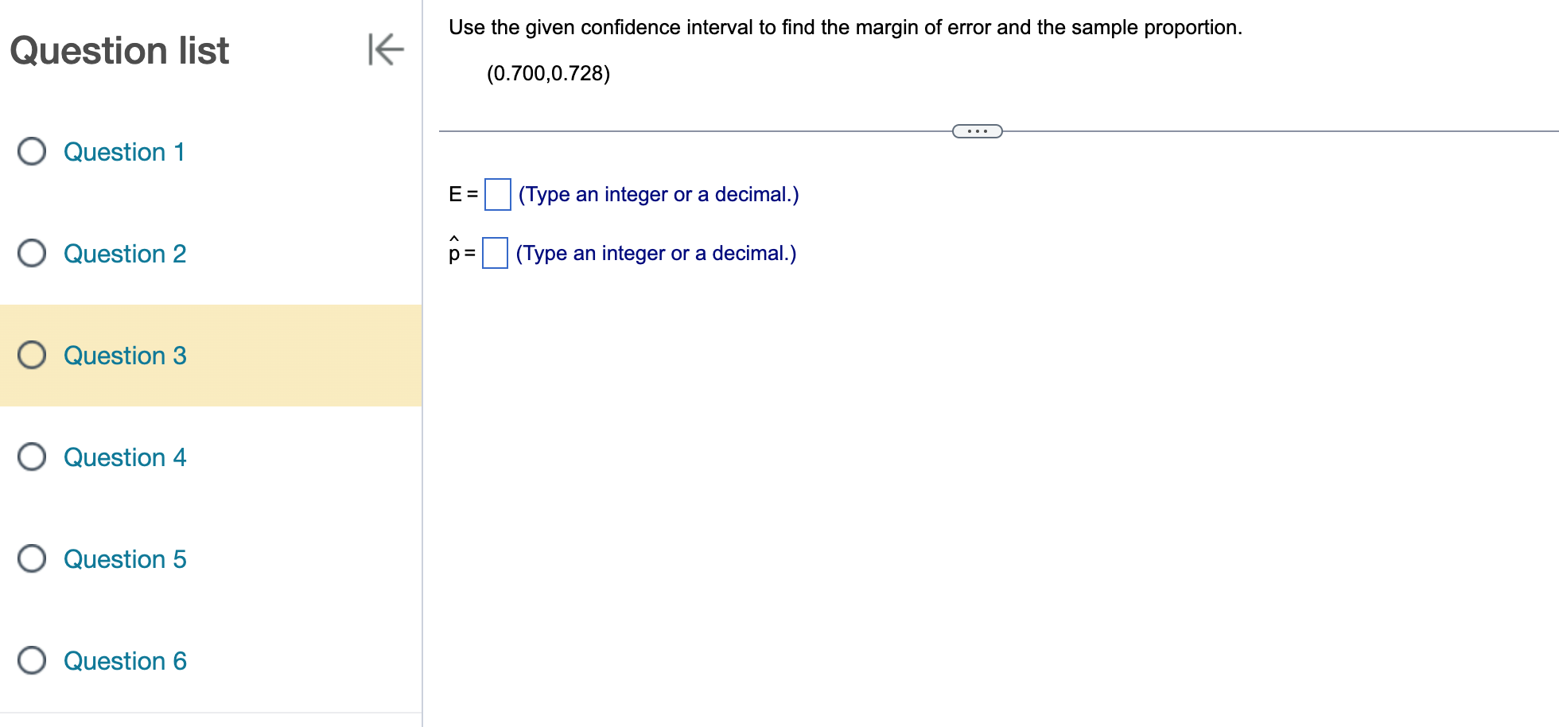The width and height of the screenshot is (1559, 727).
Task: Open Question 2 from the question list
Action: [x=124, y=253]
